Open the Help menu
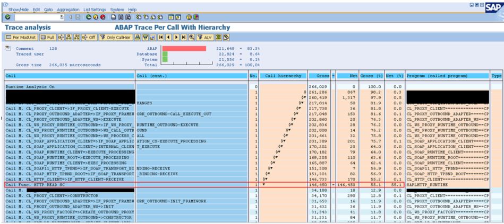Image resolution: width=504 pixels, height=224 pixels. (132, 10)
